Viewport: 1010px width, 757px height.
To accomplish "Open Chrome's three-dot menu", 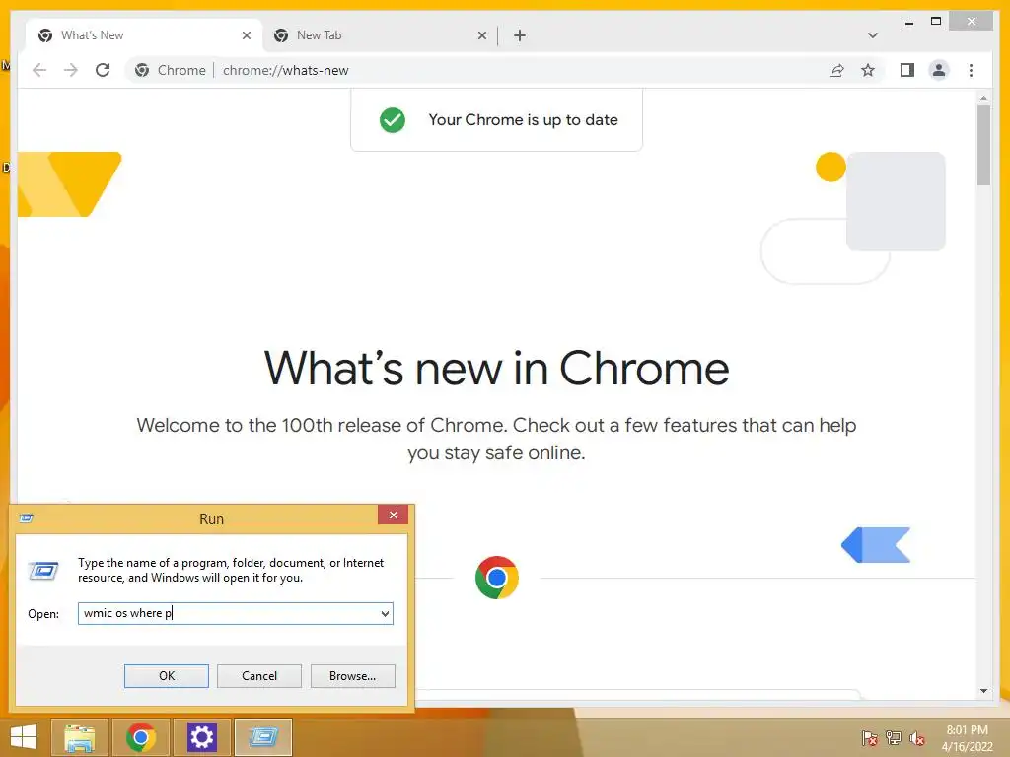I will (971, 70).
